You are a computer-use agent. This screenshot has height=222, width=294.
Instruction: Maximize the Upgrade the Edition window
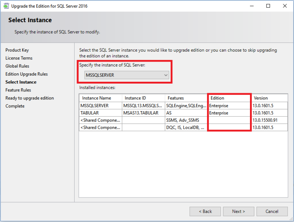tap(268, 6)
